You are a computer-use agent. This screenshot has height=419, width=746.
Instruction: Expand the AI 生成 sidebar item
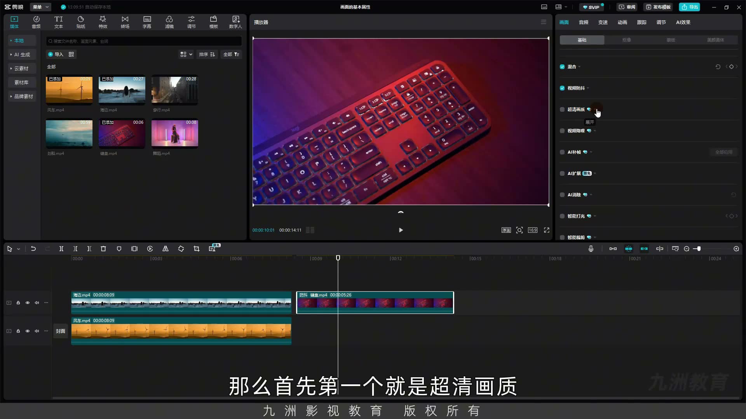(22, 55)
